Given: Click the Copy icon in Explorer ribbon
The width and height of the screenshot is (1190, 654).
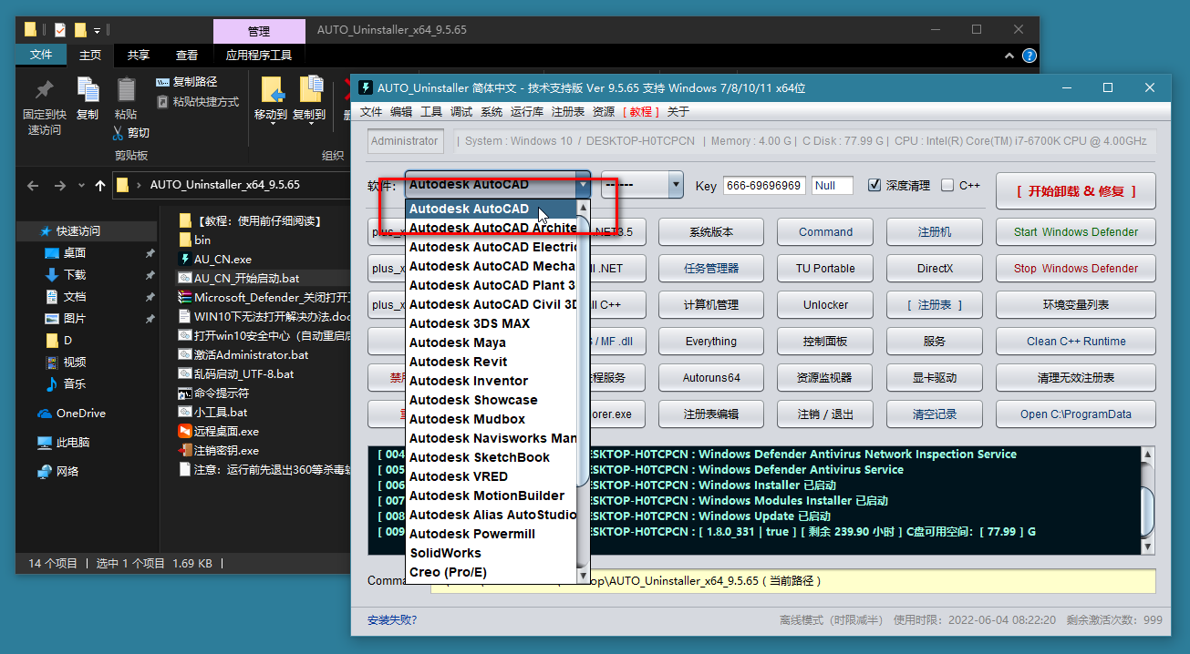Looking at the screenshot, I should coord(88,90).
